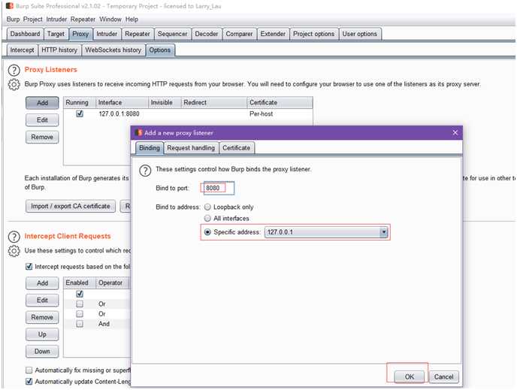This screenshot has width=517, height=390.
Task: Toggle Automatically update Content-Length checkbox
Action: (29, 382)
